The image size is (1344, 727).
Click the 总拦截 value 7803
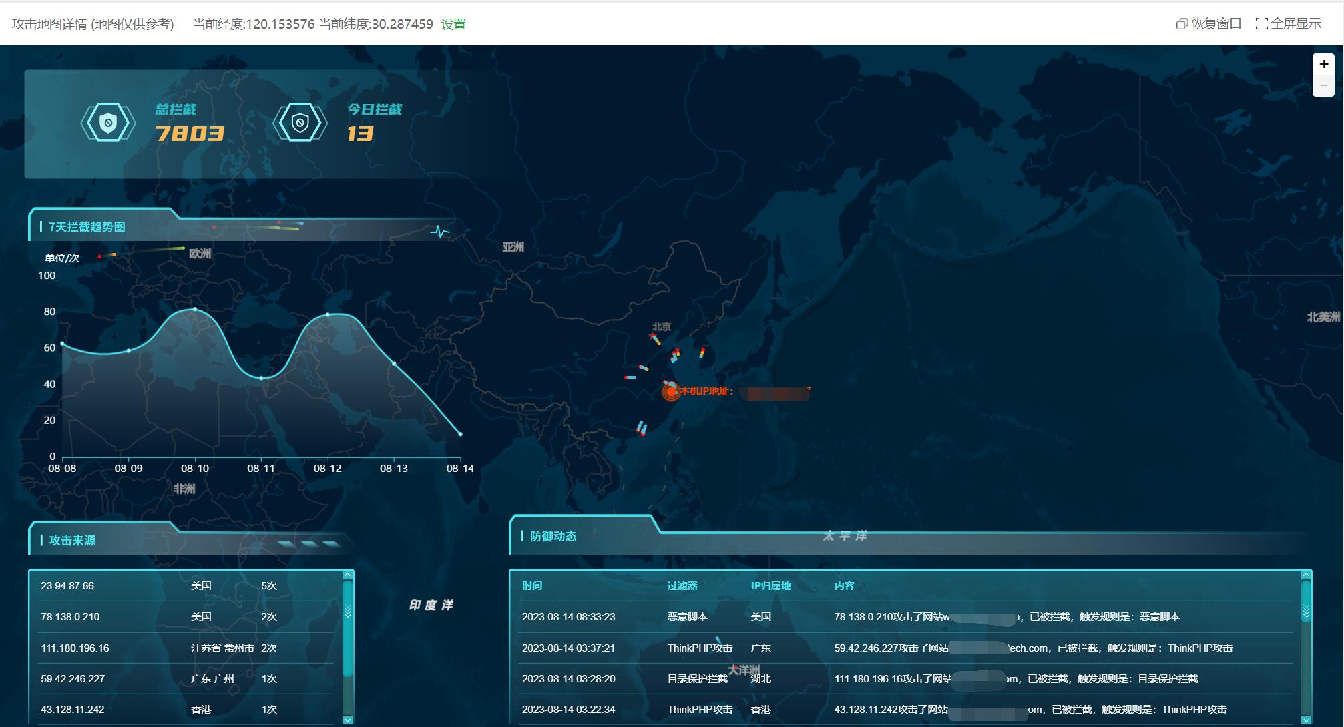tap(190, 134)
